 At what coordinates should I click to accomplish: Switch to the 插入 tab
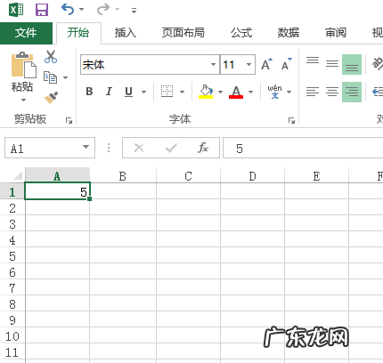point(126,33)
